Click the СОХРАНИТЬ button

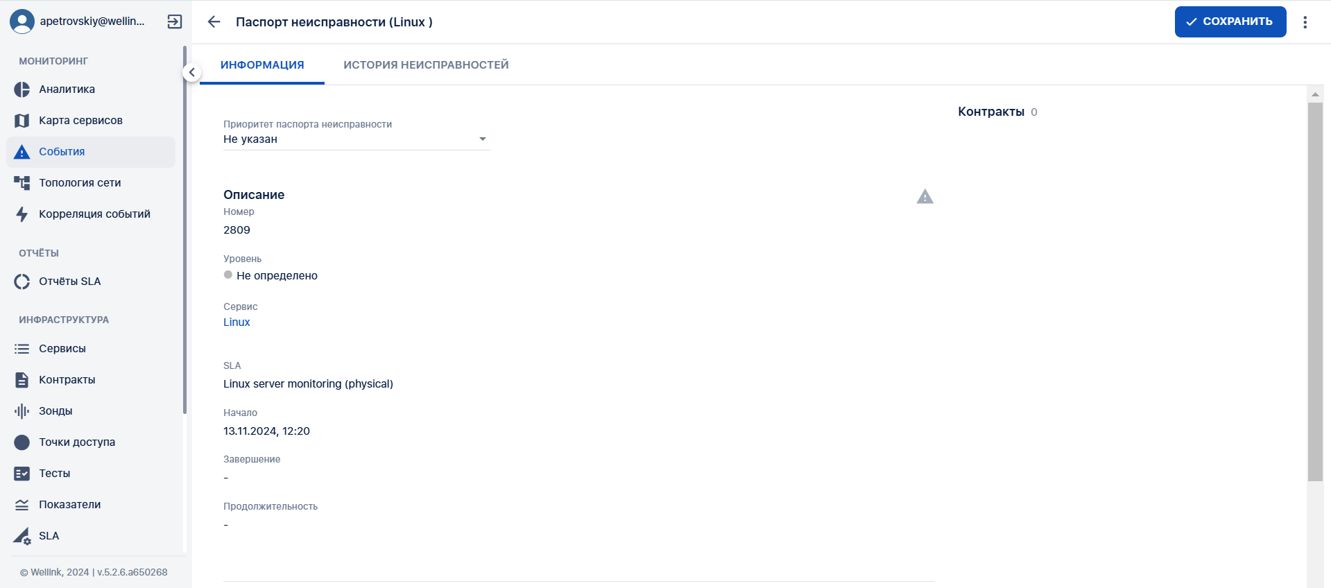tap(1230, 21)
